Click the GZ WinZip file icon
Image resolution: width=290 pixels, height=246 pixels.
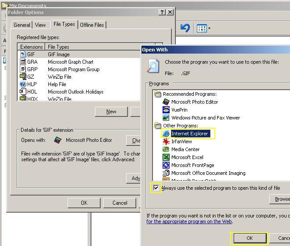pos(23,76)
